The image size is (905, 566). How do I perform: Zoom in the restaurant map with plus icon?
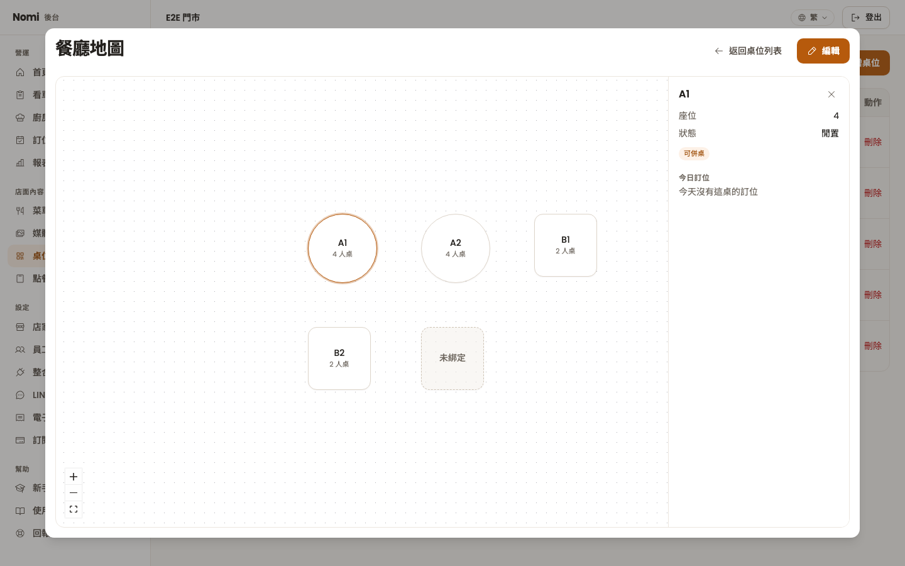[74, 477]
